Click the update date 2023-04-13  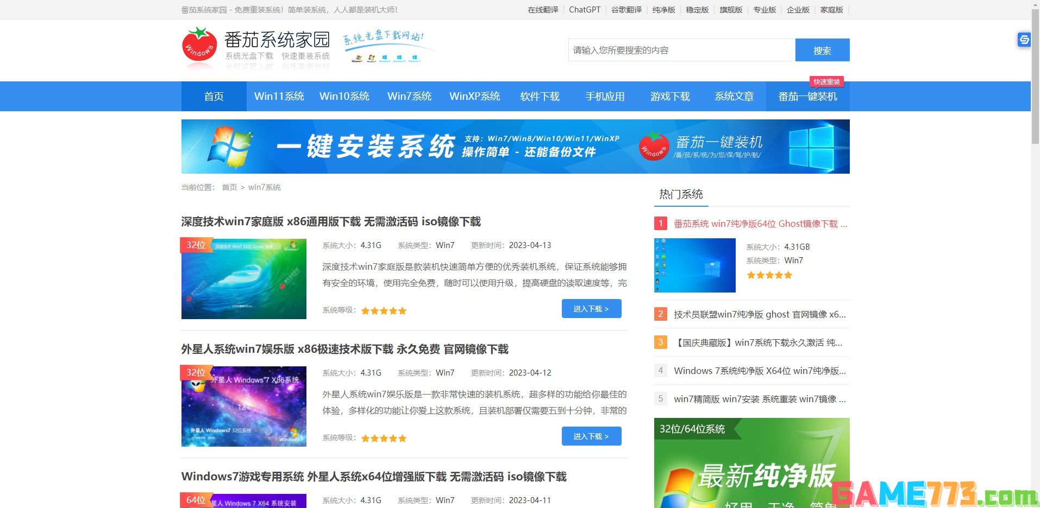pyautogui.click(x=530, y=245)
